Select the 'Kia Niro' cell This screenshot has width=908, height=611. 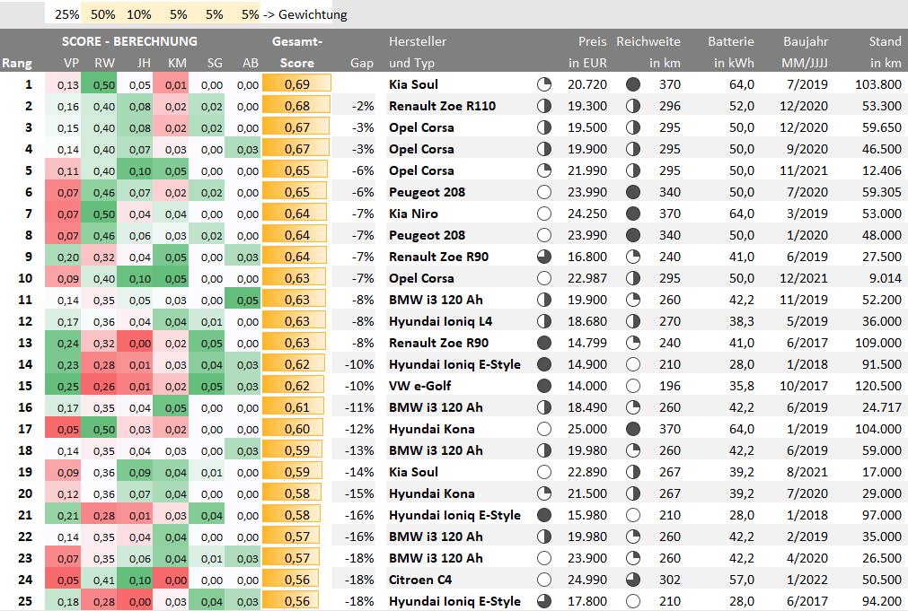point(413,214)
